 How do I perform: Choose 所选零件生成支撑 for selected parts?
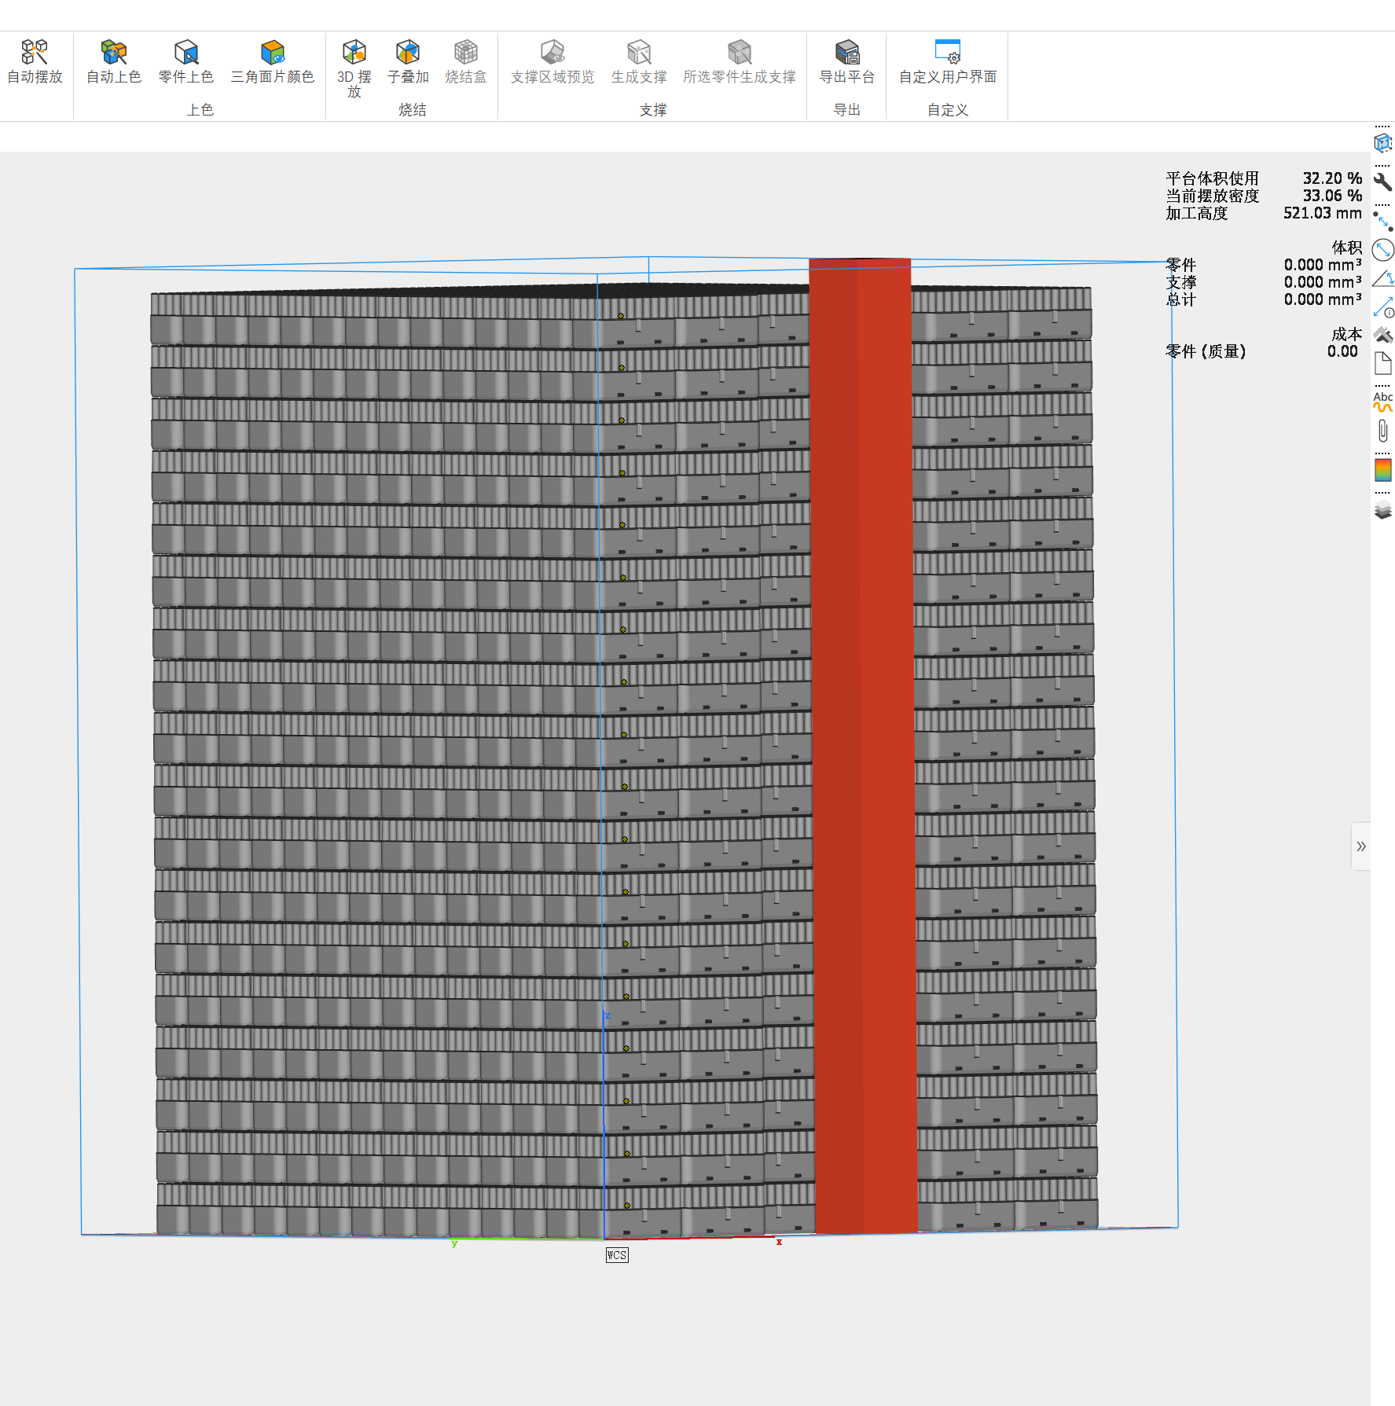(x=740, y=61)
